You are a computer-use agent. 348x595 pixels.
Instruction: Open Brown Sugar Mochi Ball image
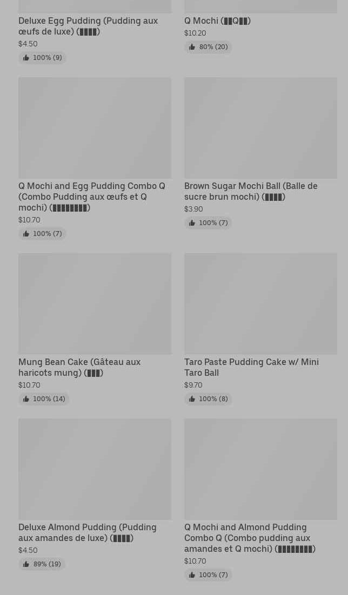tap(260, 128)
